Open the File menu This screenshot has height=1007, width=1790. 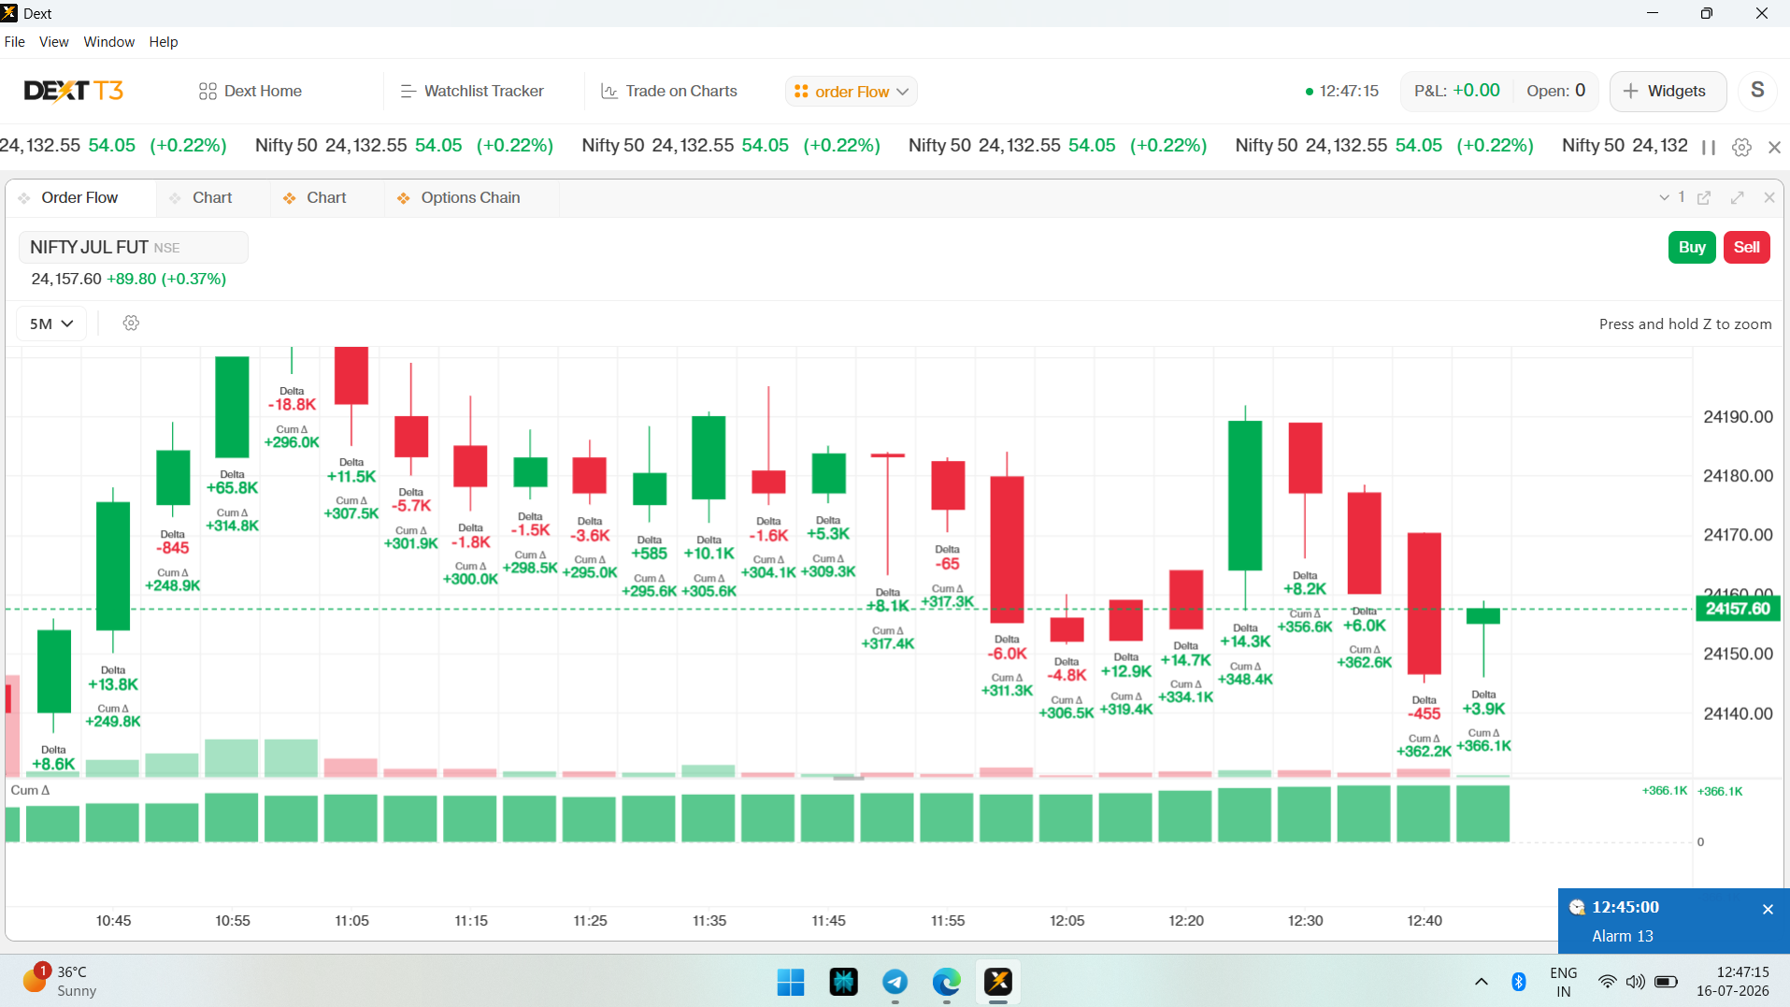[15, 42]
